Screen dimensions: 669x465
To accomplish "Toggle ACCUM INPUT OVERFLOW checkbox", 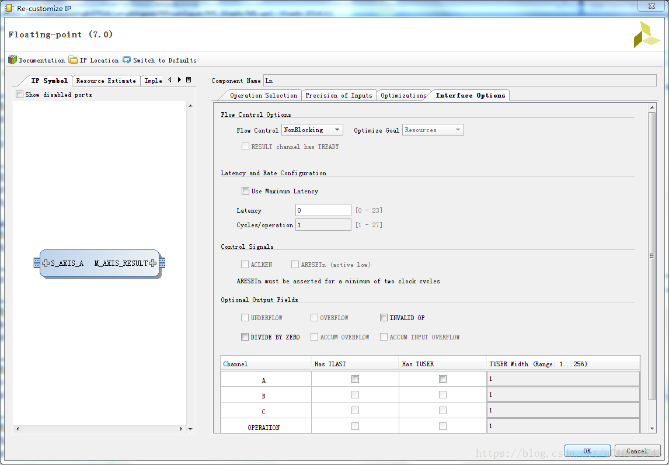I will pos(384,337).
